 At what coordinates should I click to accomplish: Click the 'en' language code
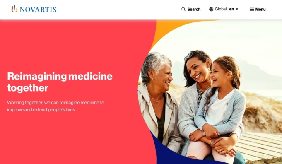coord(231,9)
